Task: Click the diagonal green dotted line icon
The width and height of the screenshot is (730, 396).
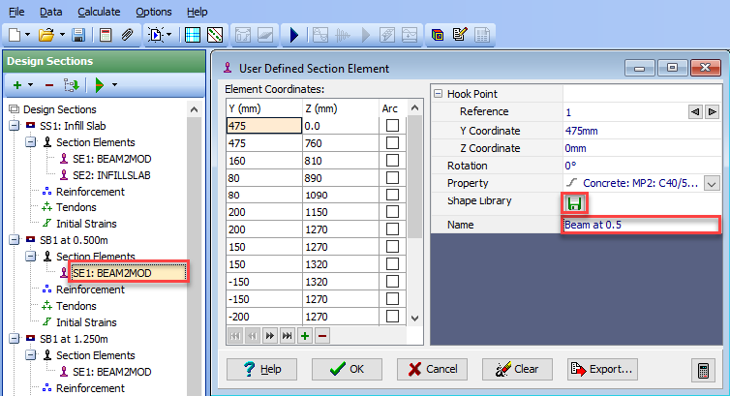Action: click(215, 35)
